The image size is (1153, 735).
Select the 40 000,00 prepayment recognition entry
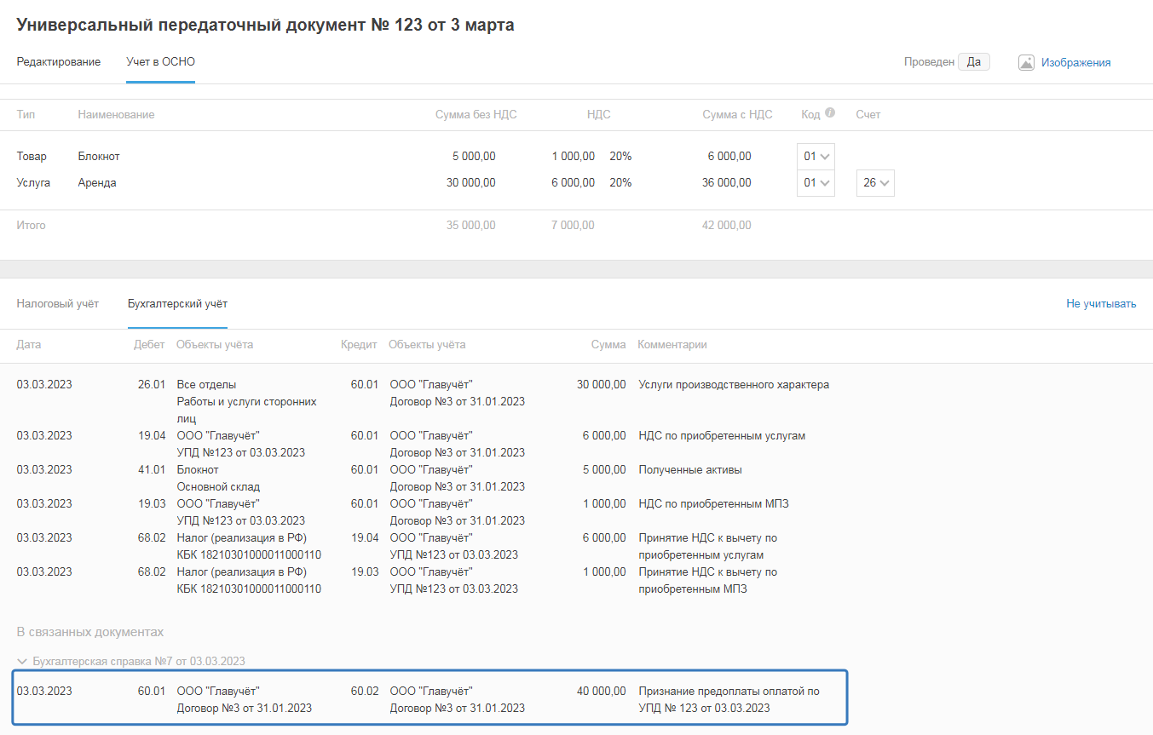[429, 698]
